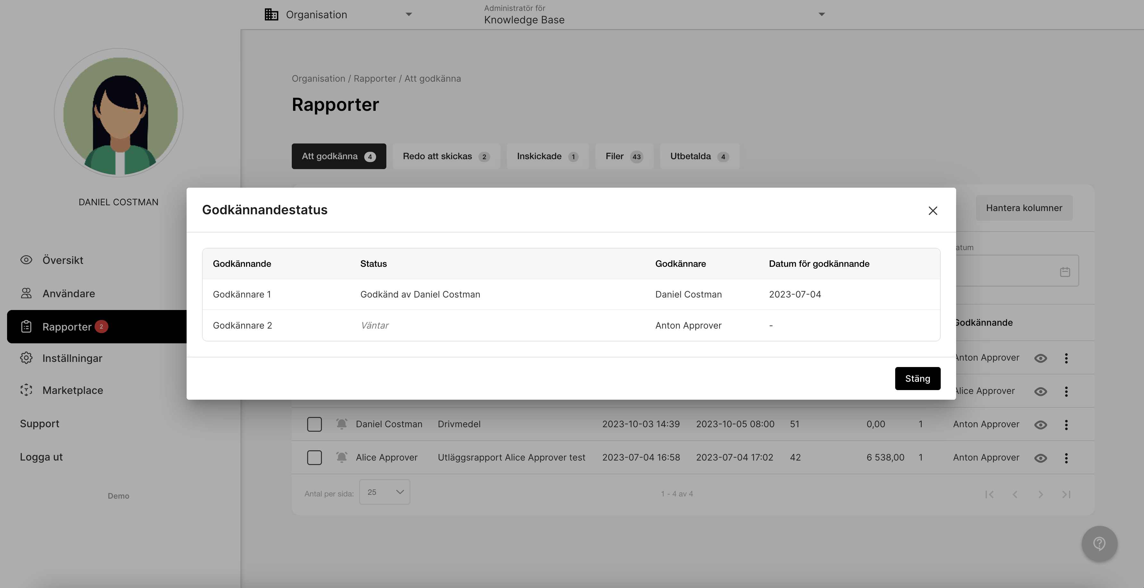Switch to the Att godkänna tab
Viewport: 1144px width, 588px height.
(x=339, y=156)
